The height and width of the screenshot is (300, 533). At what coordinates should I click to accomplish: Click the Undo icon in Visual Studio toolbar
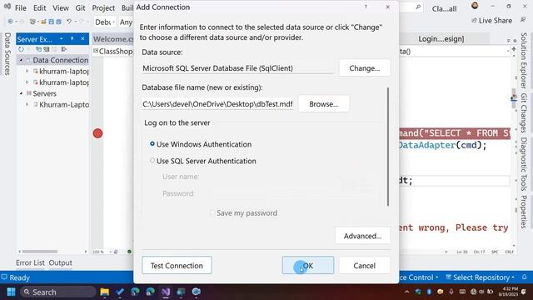[69, 22]
